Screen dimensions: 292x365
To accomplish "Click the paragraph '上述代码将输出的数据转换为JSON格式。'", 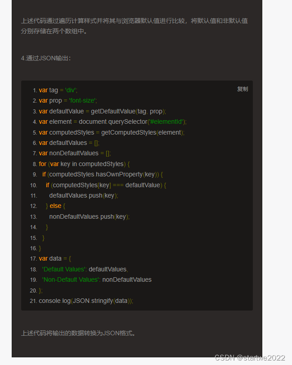I will [x=78, y=333].
